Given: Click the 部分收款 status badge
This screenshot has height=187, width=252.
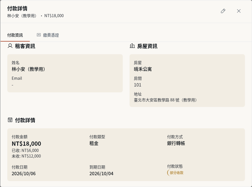Looking at the screenshot, I should (176, 173).
